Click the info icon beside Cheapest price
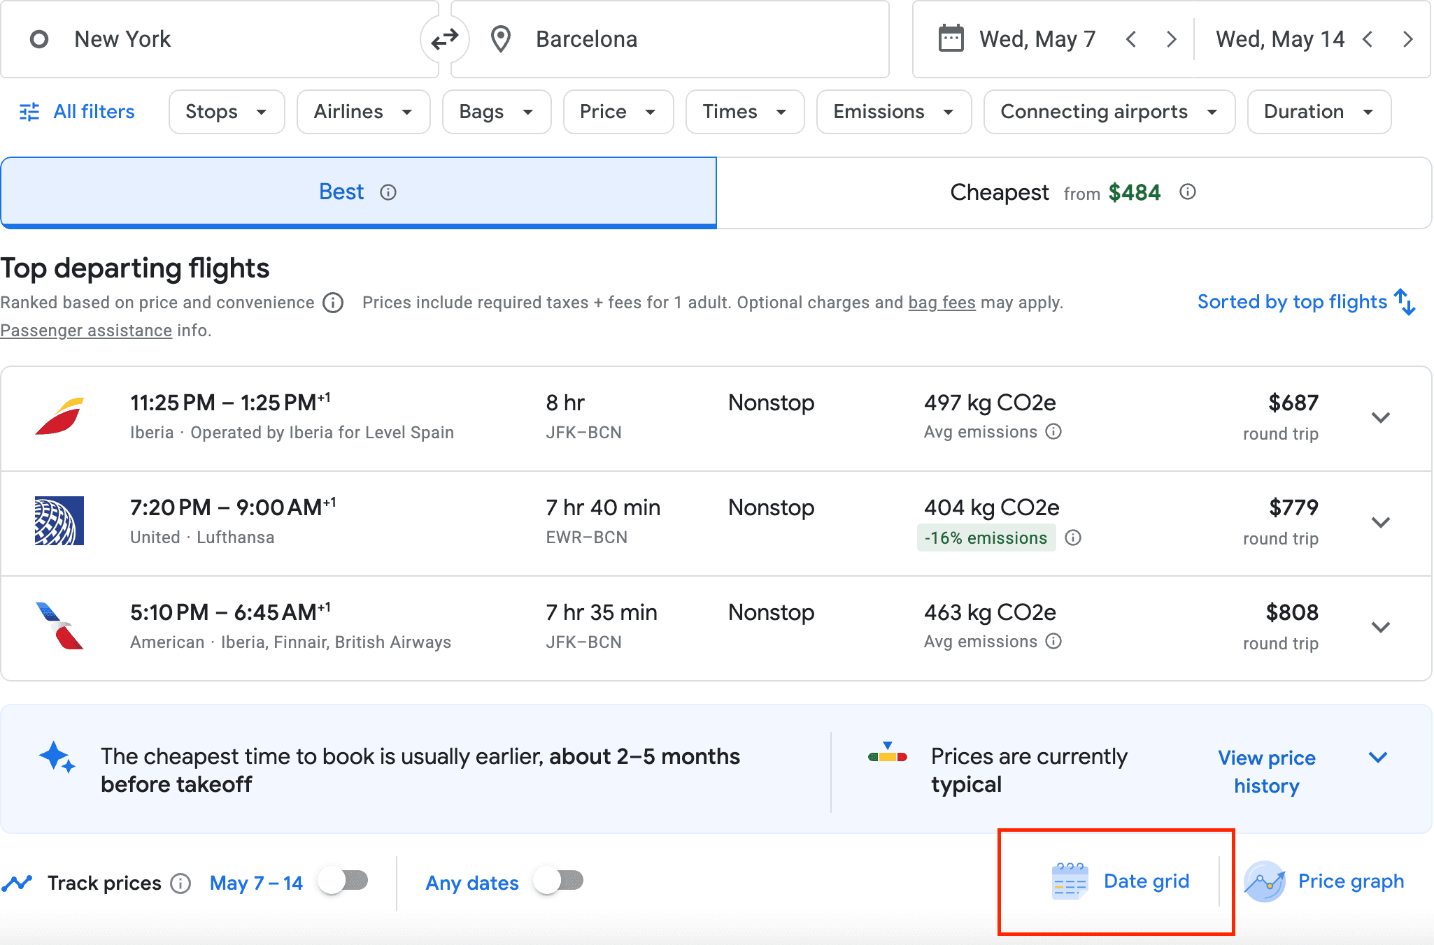This screenshot has height=945, width=1434. [x=1187, y=192]
